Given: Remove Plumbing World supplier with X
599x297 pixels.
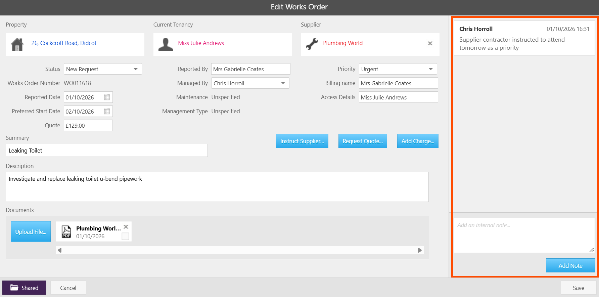Looking at the screenshot, I should (430, 43).
